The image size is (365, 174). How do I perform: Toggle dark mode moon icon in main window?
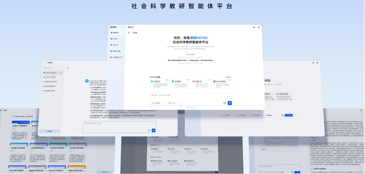point(254,27)
